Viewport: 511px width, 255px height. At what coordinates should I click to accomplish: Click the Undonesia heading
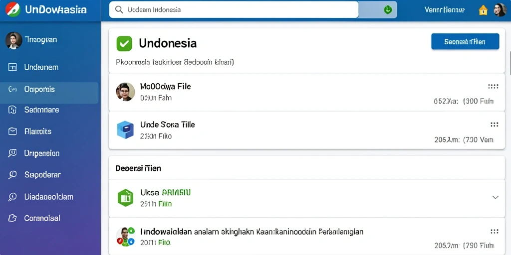click(x=168, y=43)
